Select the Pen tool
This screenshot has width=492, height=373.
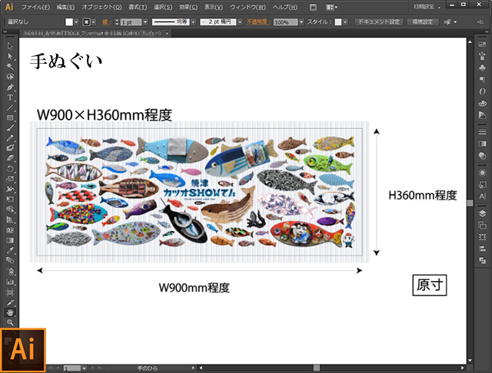[x=10, y=87]
